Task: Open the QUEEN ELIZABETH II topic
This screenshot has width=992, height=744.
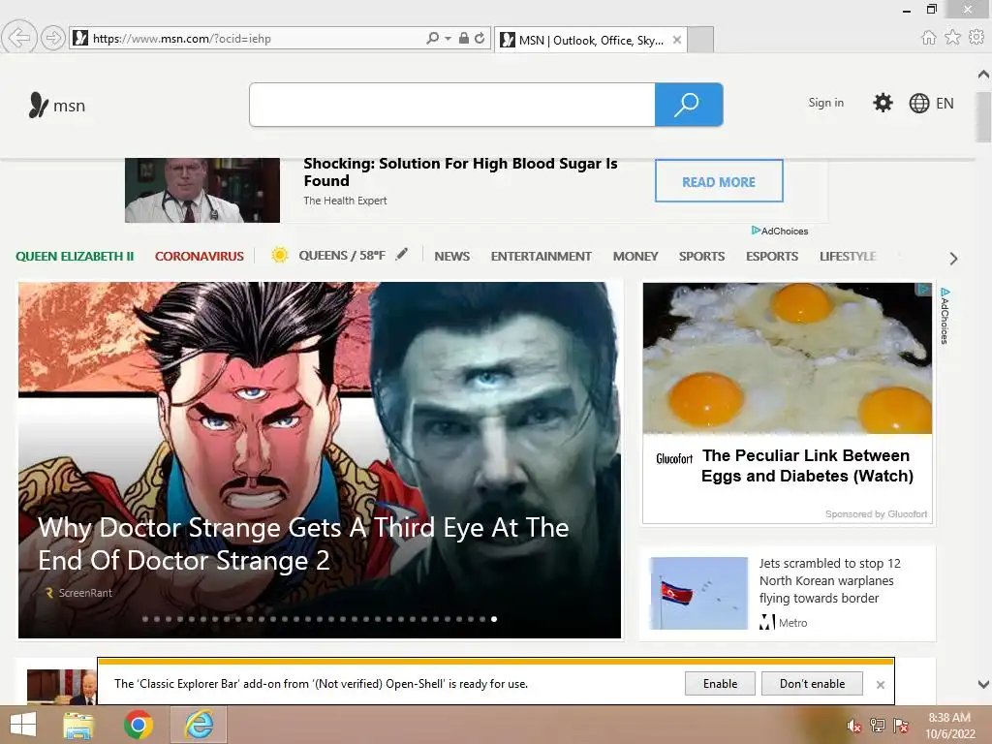Action: tap(75, 256)
